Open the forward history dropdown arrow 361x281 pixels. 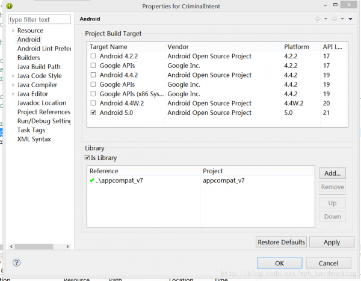342,19
